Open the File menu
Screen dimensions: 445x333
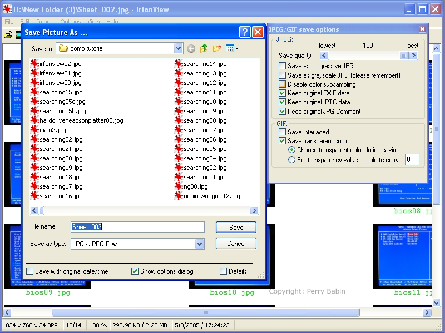(x=9, y=22)
